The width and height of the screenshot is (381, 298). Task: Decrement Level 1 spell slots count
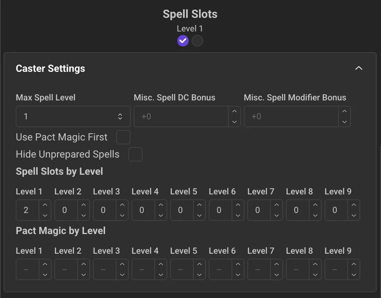pyautogui.click(x=45, y=215)
